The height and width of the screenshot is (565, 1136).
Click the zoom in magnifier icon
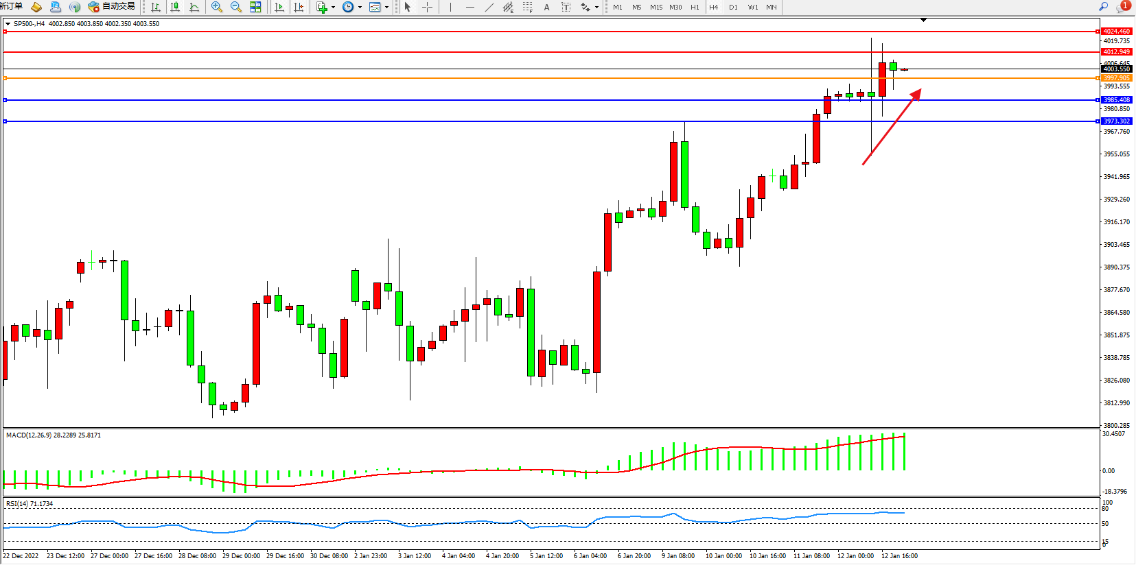tap(217, 7)
